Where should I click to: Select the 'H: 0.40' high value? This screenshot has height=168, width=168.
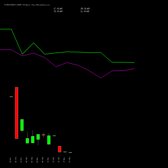pyautogui.click(x=85, y=9)
